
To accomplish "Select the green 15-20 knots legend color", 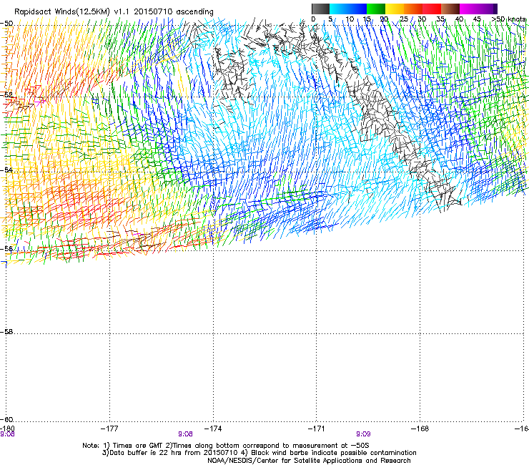I will pyautogui.click(x=376, y=9).
